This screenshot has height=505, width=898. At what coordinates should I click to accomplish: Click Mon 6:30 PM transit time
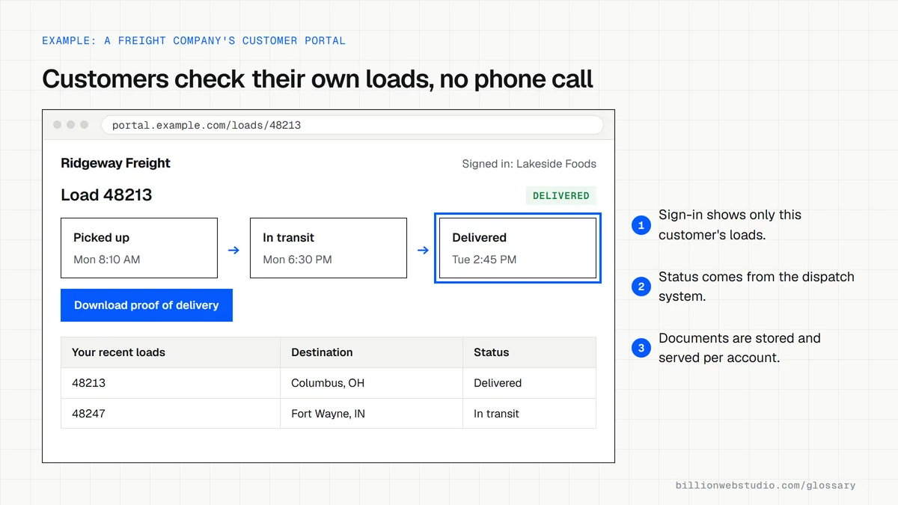[297, 260]
